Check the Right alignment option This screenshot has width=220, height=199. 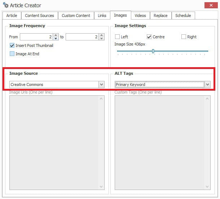[x=184, y=37]
